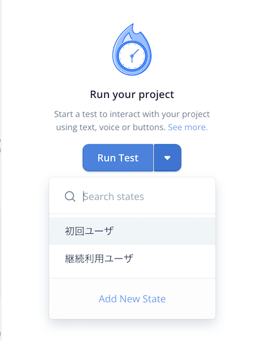Start the project with Run Test button

[x=118, y=157]
